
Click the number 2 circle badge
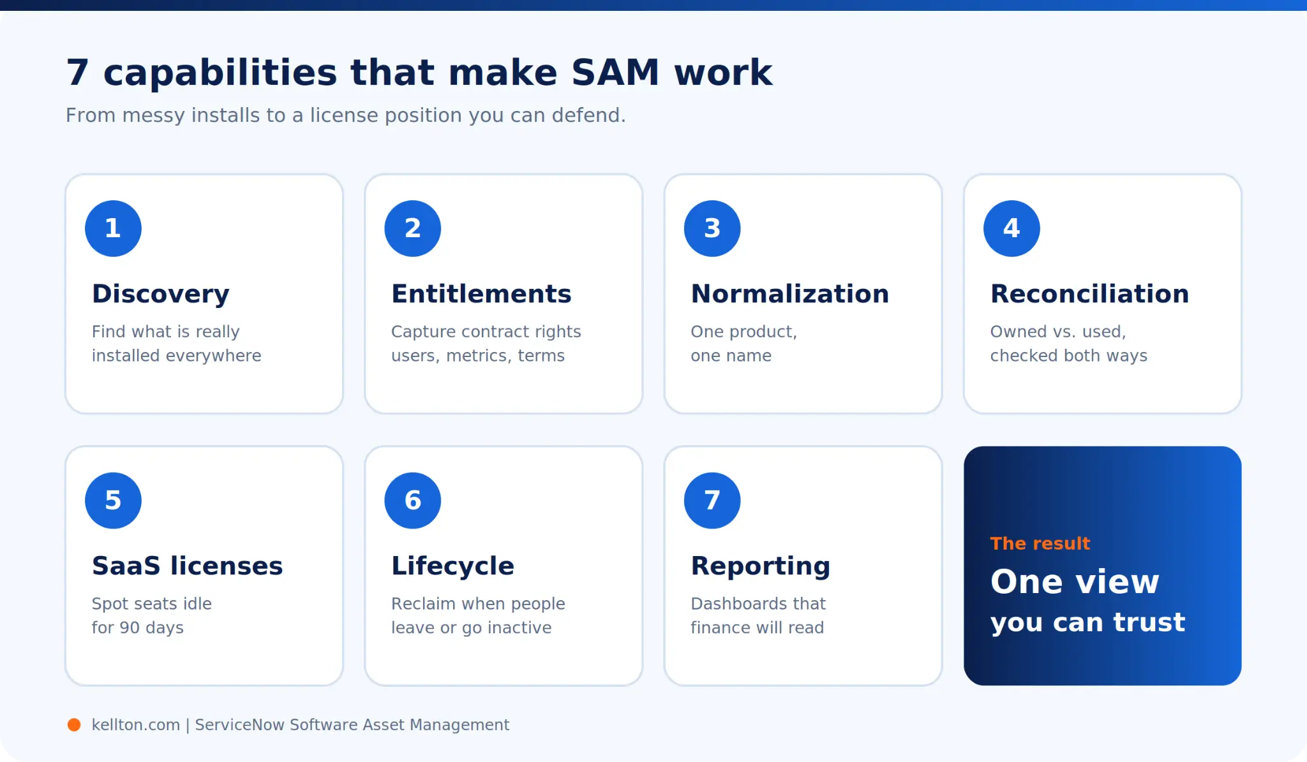(413, 228)
